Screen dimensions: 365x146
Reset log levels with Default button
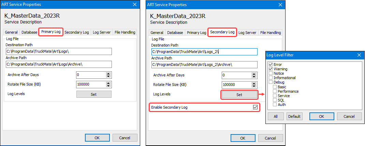(294, 116)
